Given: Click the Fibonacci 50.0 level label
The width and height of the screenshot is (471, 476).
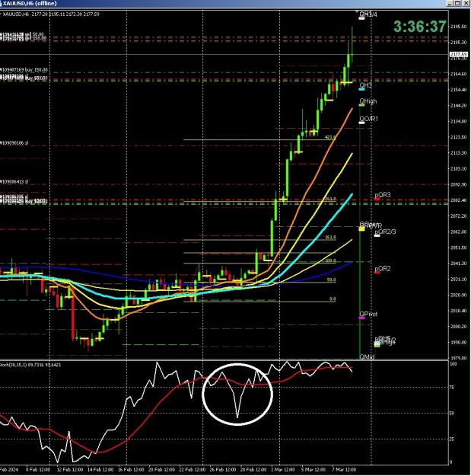Looking at the screenshot, I should coord(331,280).
